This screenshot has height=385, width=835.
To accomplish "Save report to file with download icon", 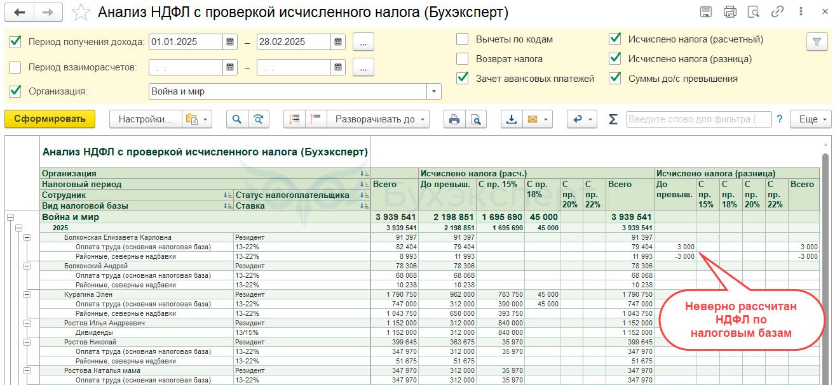I will (x=511, y=119).
